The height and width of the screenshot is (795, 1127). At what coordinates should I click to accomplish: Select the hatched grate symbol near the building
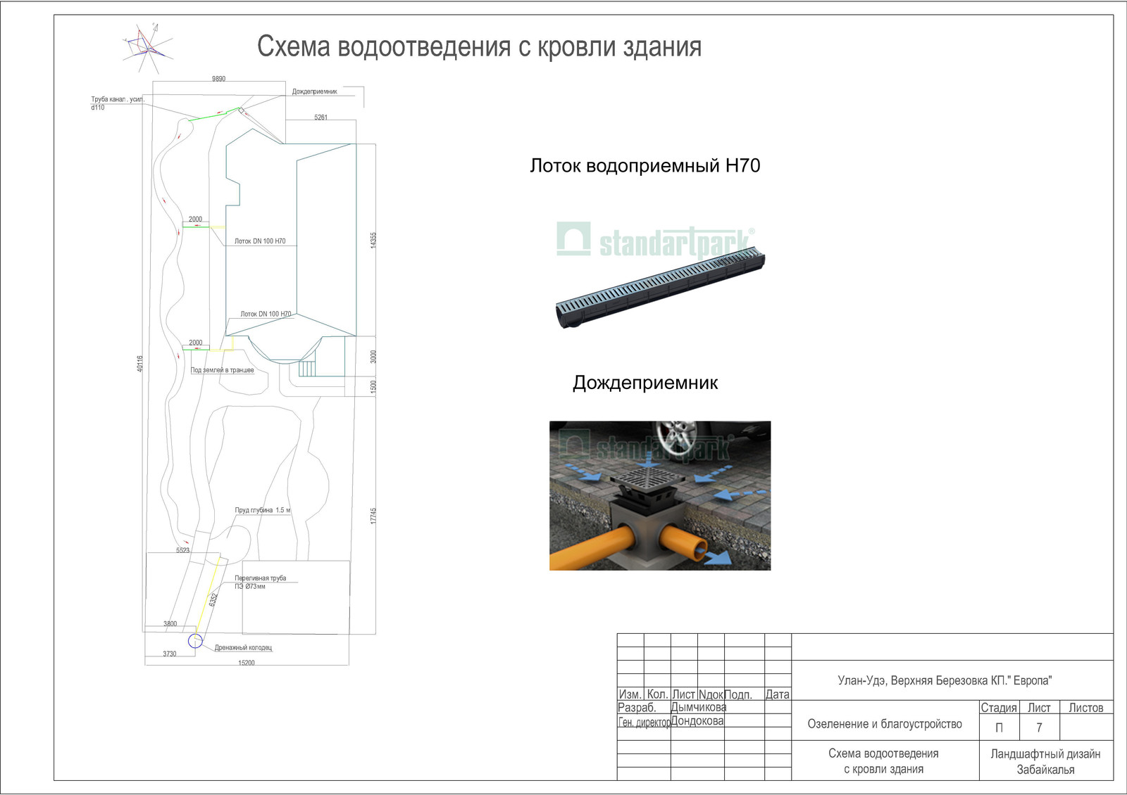click(306, 368)
